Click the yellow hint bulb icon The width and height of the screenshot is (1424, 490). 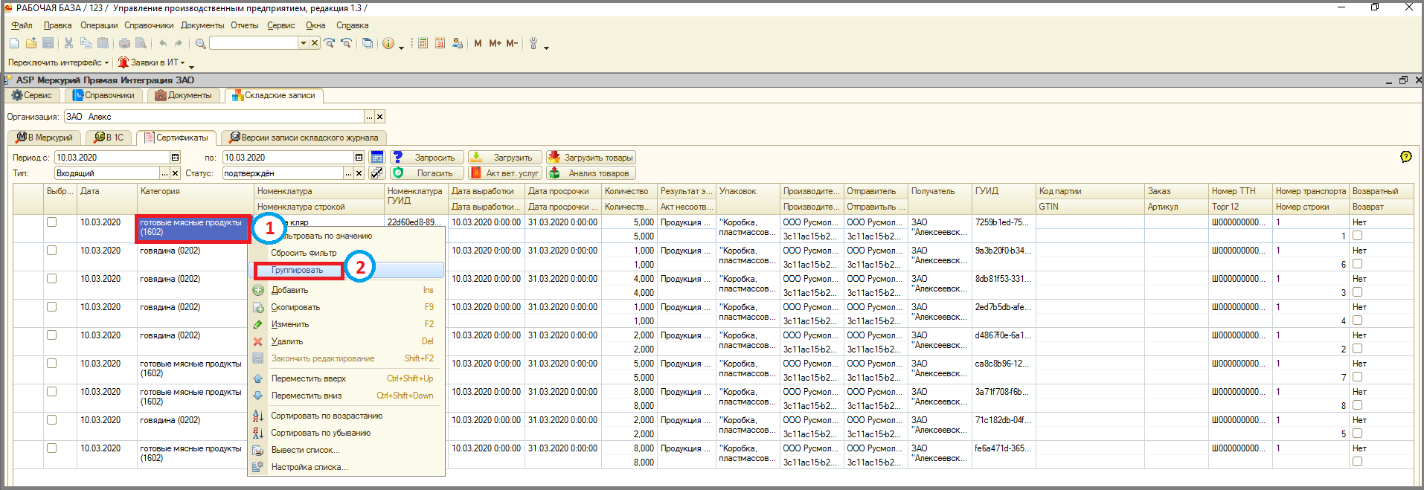click(x=1405, y=157)
